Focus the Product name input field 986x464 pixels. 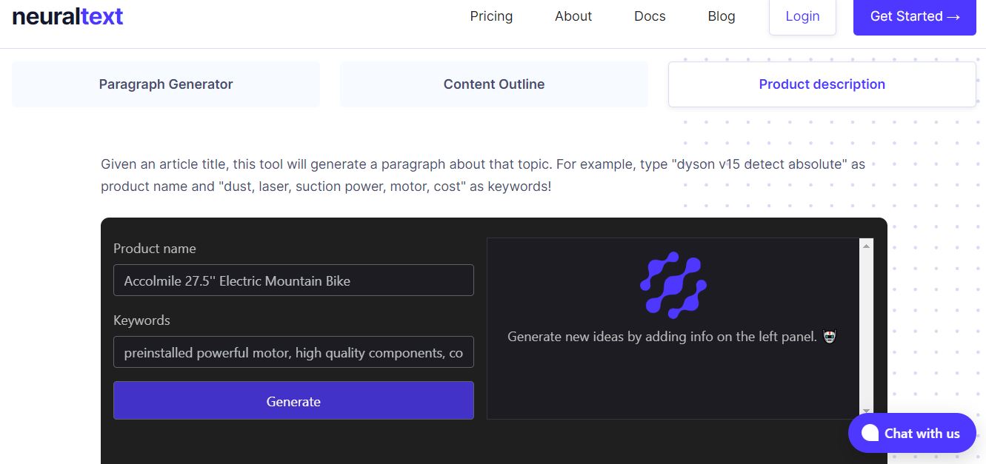pyautogui.click(x=293, y=280)
